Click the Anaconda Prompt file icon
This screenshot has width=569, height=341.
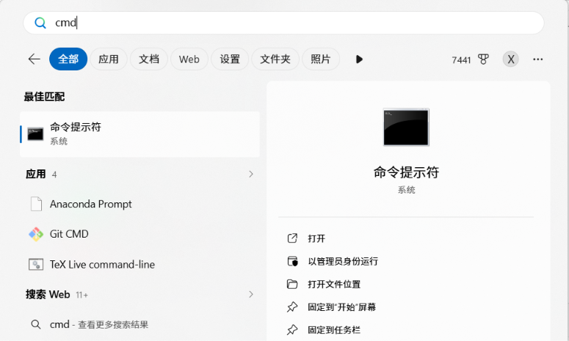36,204
